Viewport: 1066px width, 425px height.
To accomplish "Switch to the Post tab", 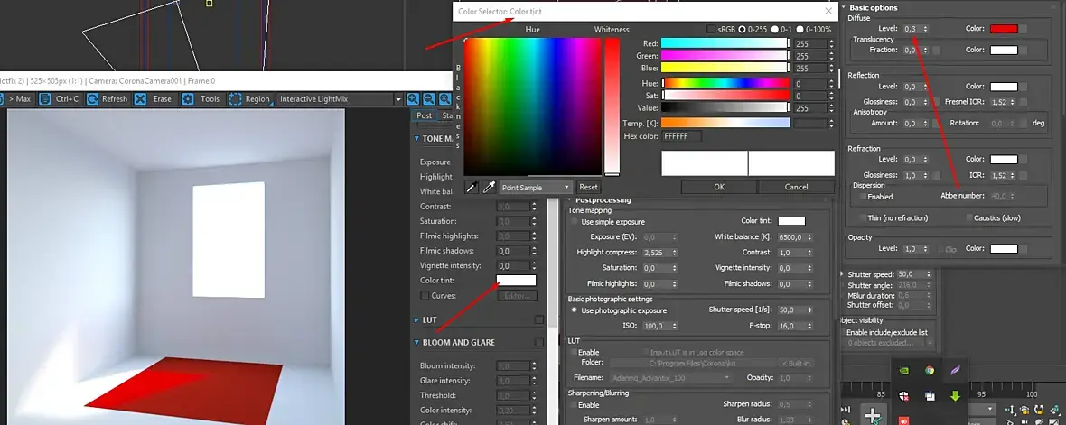I will coord(425,116).
